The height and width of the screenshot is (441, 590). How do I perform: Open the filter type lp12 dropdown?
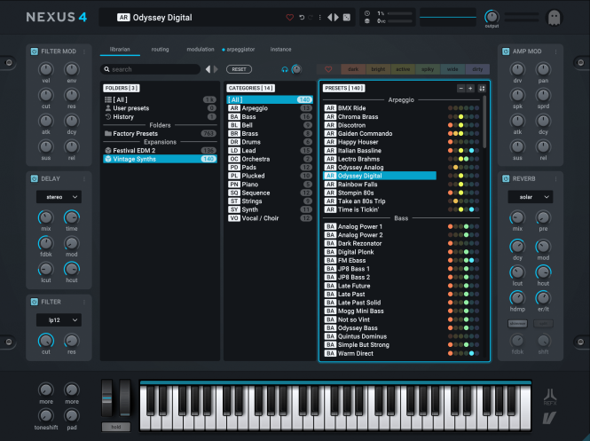click(x=59, y=319)
